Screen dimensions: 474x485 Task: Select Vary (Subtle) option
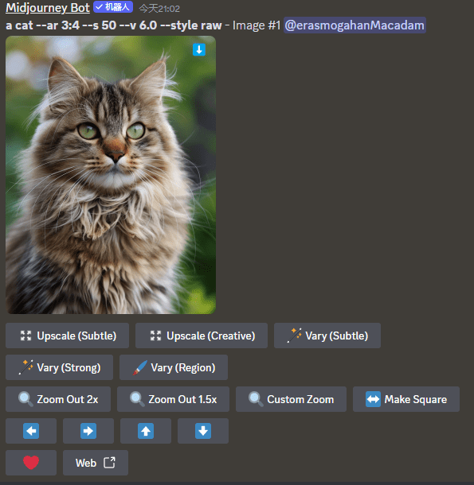pyautogui.click(x=327, y=336)
